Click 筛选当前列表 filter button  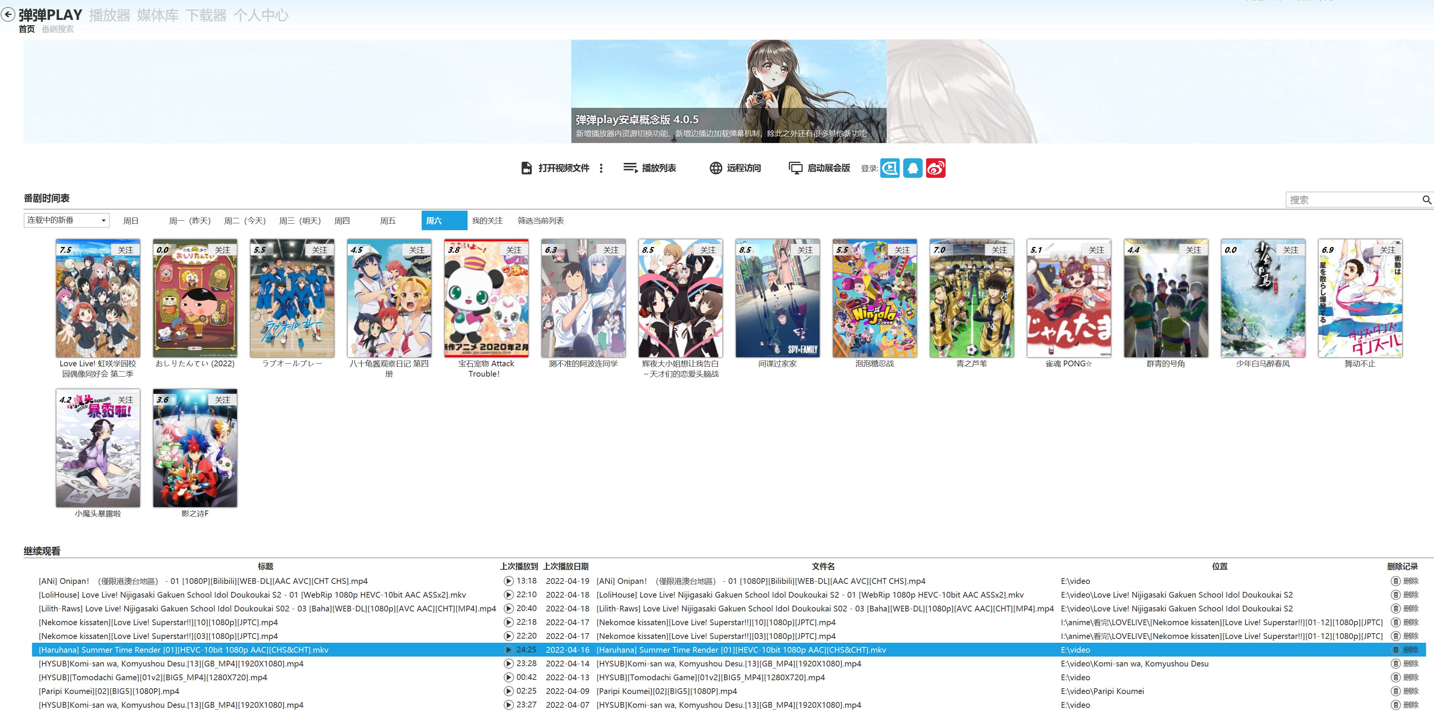click(x=541, y=221)
